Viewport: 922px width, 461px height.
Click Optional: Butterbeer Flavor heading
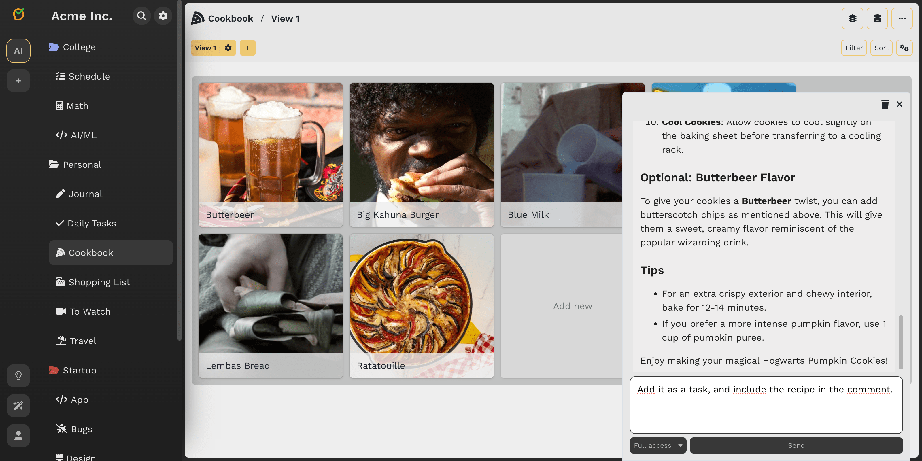[717, 177]
